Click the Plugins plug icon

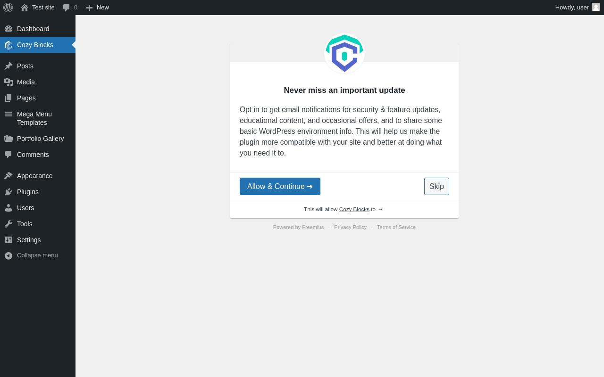tap(8, 192)
